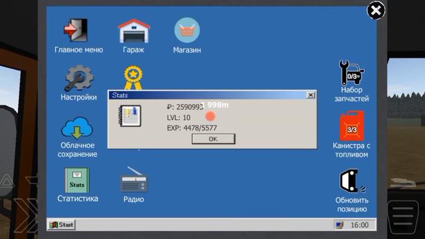Click the notebook icon in Stats dialog
Viewport: 425px width, 239px height.
(130, 116)
